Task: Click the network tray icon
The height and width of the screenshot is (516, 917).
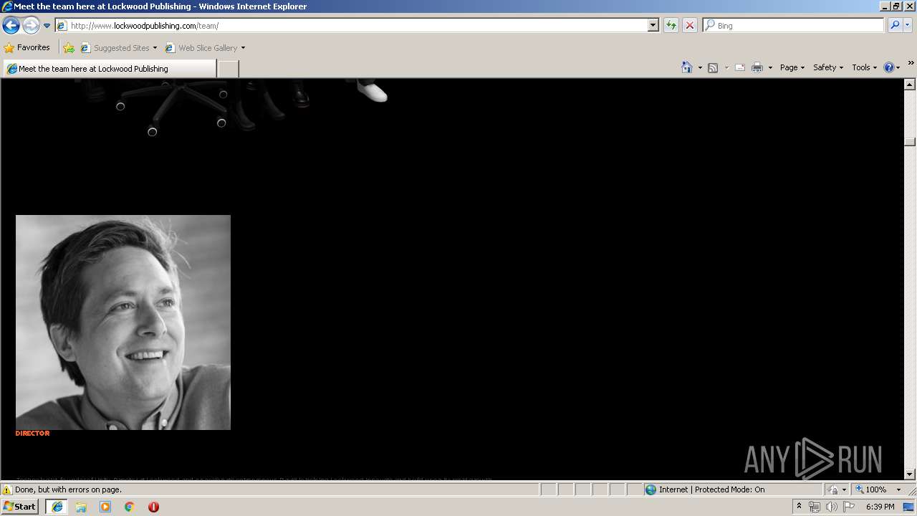Action: pyautogui.click(x=815, y=507)
